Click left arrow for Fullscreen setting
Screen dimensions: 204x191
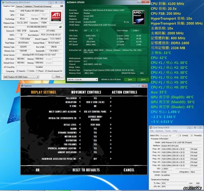pyautogui.click(x=80, y=98)
